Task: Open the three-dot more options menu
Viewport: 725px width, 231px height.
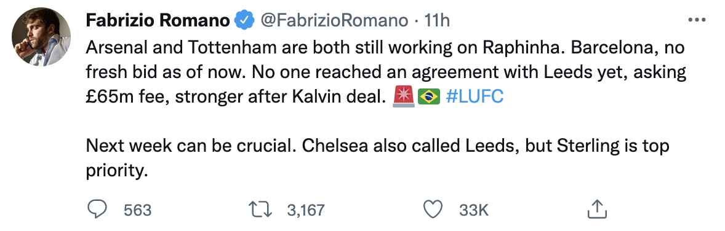Action: tap(697, 20)
